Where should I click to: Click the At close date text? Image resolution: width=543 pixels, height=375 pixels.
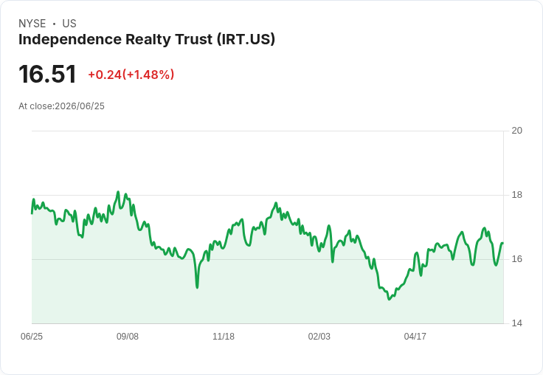click(x=62, y=106)
